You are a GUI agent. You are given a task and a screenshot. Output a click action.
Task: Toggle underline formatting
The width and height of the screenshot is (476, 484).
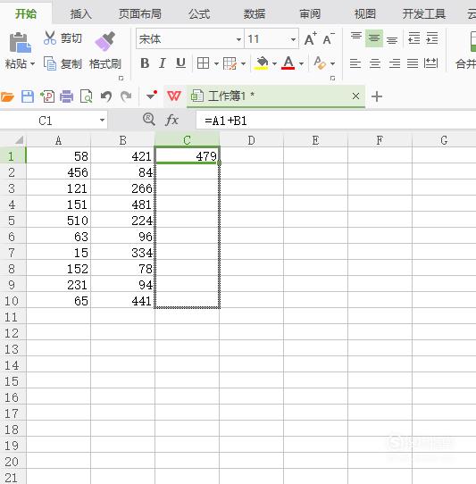click(180, 63)
